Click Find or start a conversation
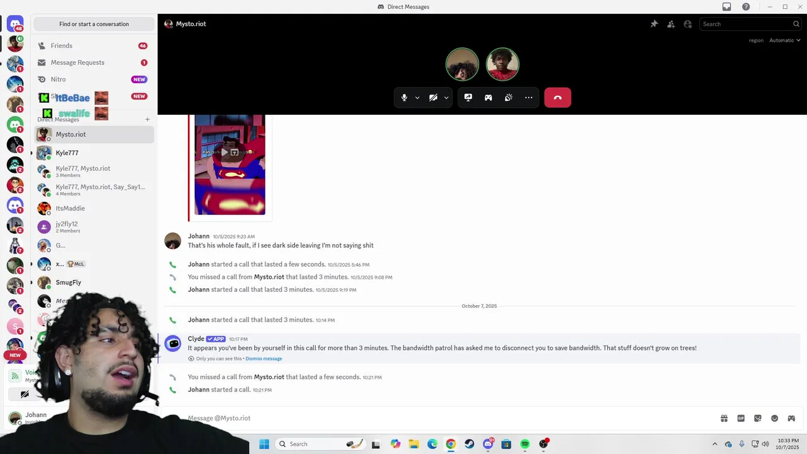The width and height of the screenshot is (807, 454). click(94, 24)
